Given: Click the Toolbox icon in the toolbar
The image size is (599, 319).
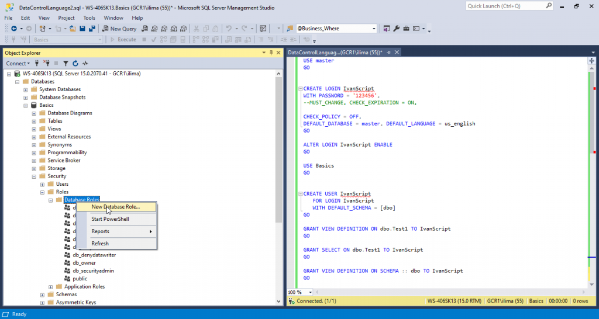Looking at the screenshot, I should point(406,29).
